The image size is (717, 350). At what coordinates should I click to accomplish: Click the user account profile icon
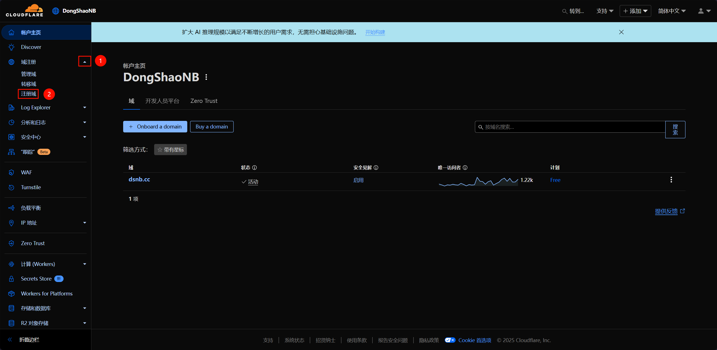(x=701, y=11)
